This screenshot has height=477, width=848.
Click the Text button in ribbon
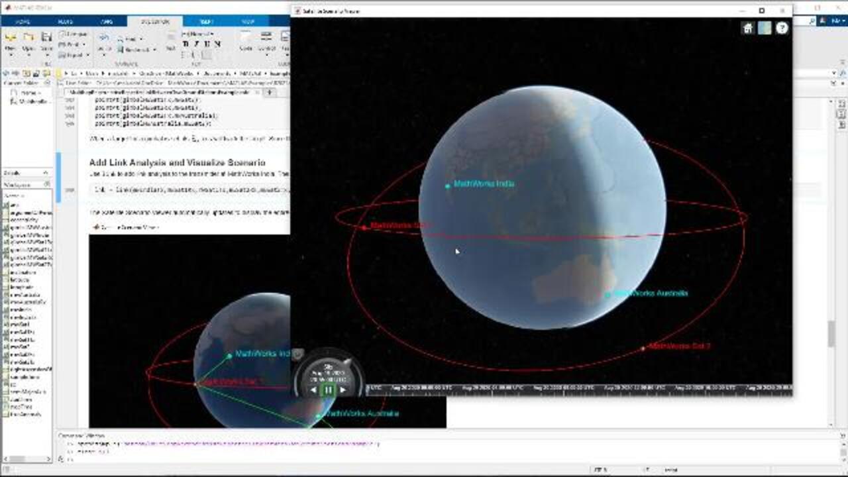click(170, 40)
